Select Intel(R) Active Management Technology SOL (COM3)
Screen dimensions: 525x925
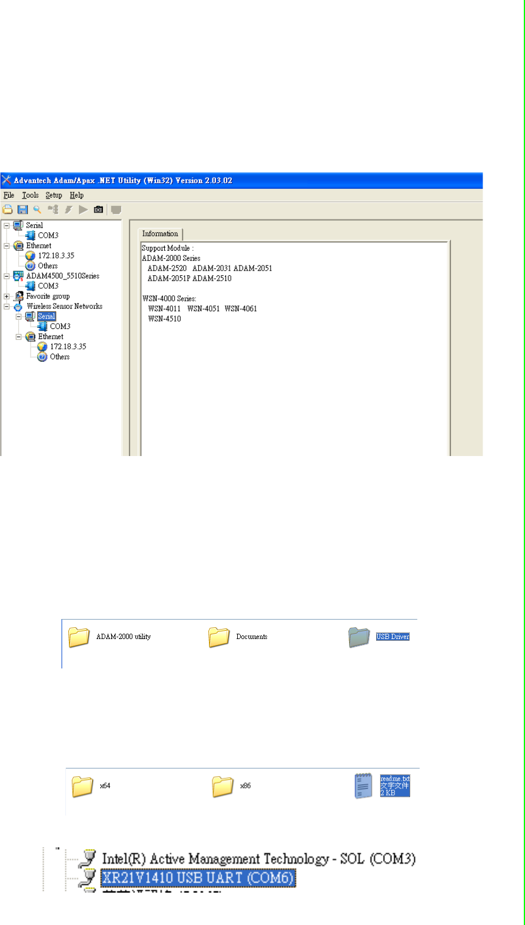[x=258, y=859]
